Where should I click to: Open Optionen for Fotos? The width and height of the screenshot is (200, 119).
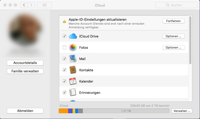pyautogui.click(x=174, y=47)
